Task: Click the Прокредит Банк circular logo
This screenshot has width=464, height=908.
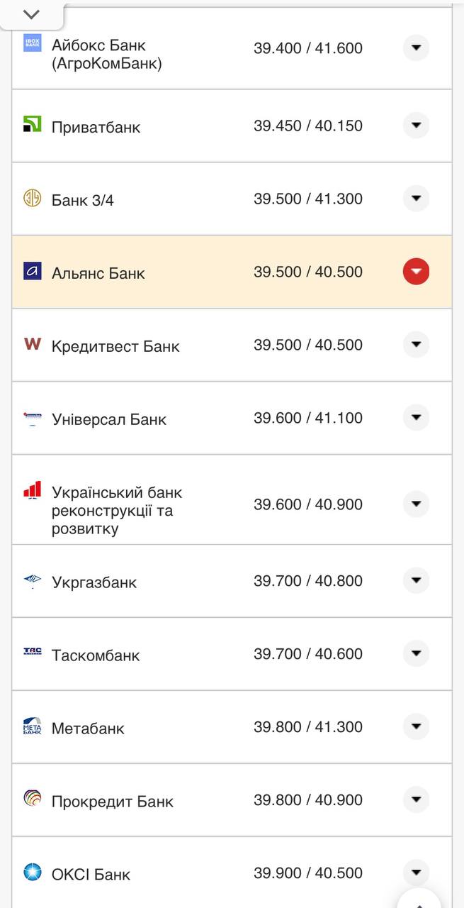Action: point(32,799)
